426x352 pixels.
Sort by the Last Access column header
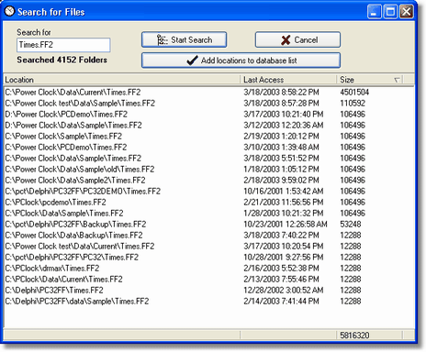point(288,80)
